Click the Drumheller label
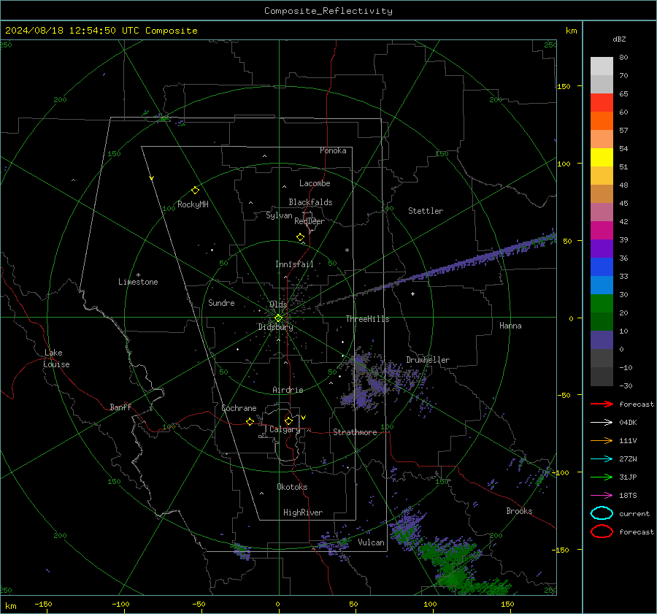657x614 pixels. click(x=428, y=360)
